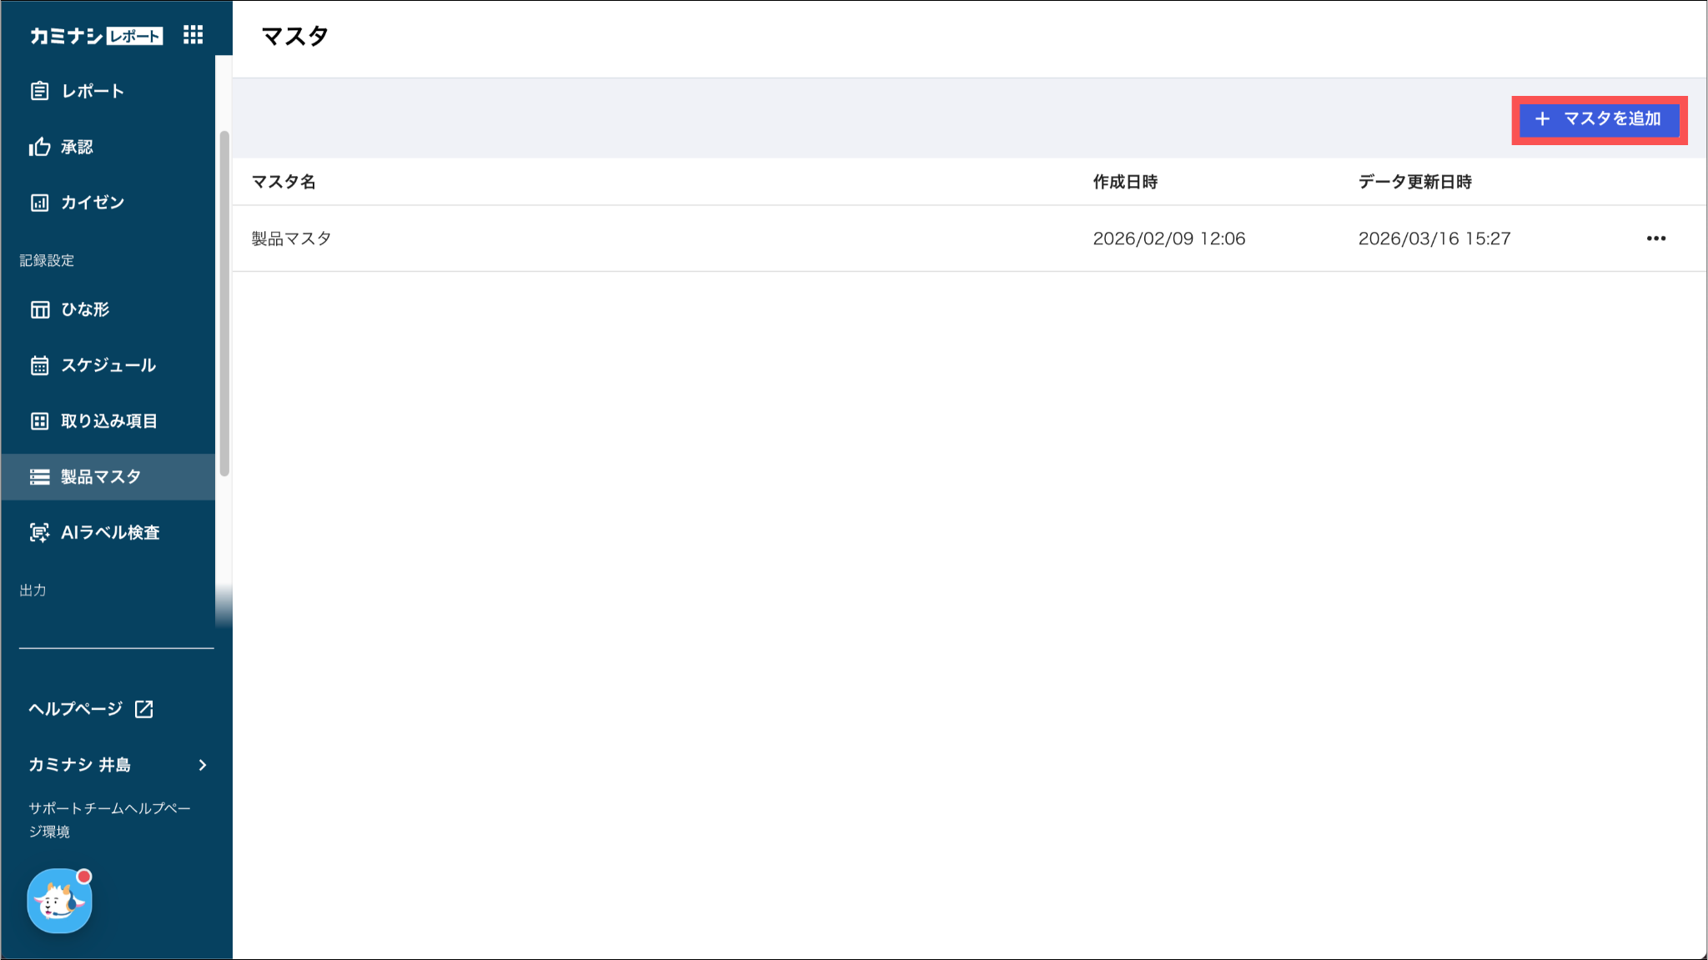Click the ひな形 template icon
Screen dimensions: 1708x960
point(39,309)
